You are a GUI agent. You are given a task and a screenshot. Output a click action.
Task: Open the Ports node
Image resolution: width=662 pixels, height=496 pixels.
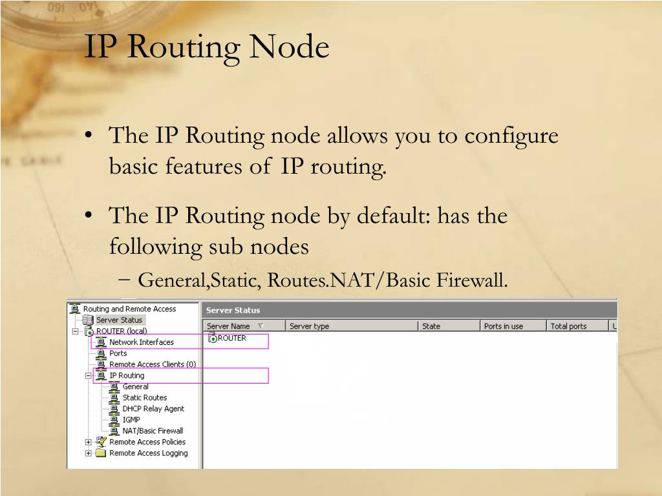[x=118, y=353]
